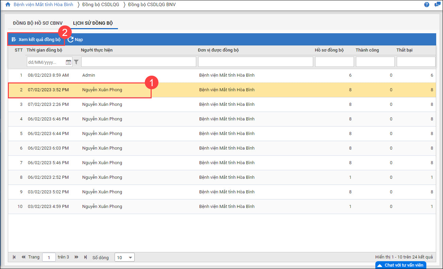
Task: Open the chat messages icon at top right
Action: (437, 5)
